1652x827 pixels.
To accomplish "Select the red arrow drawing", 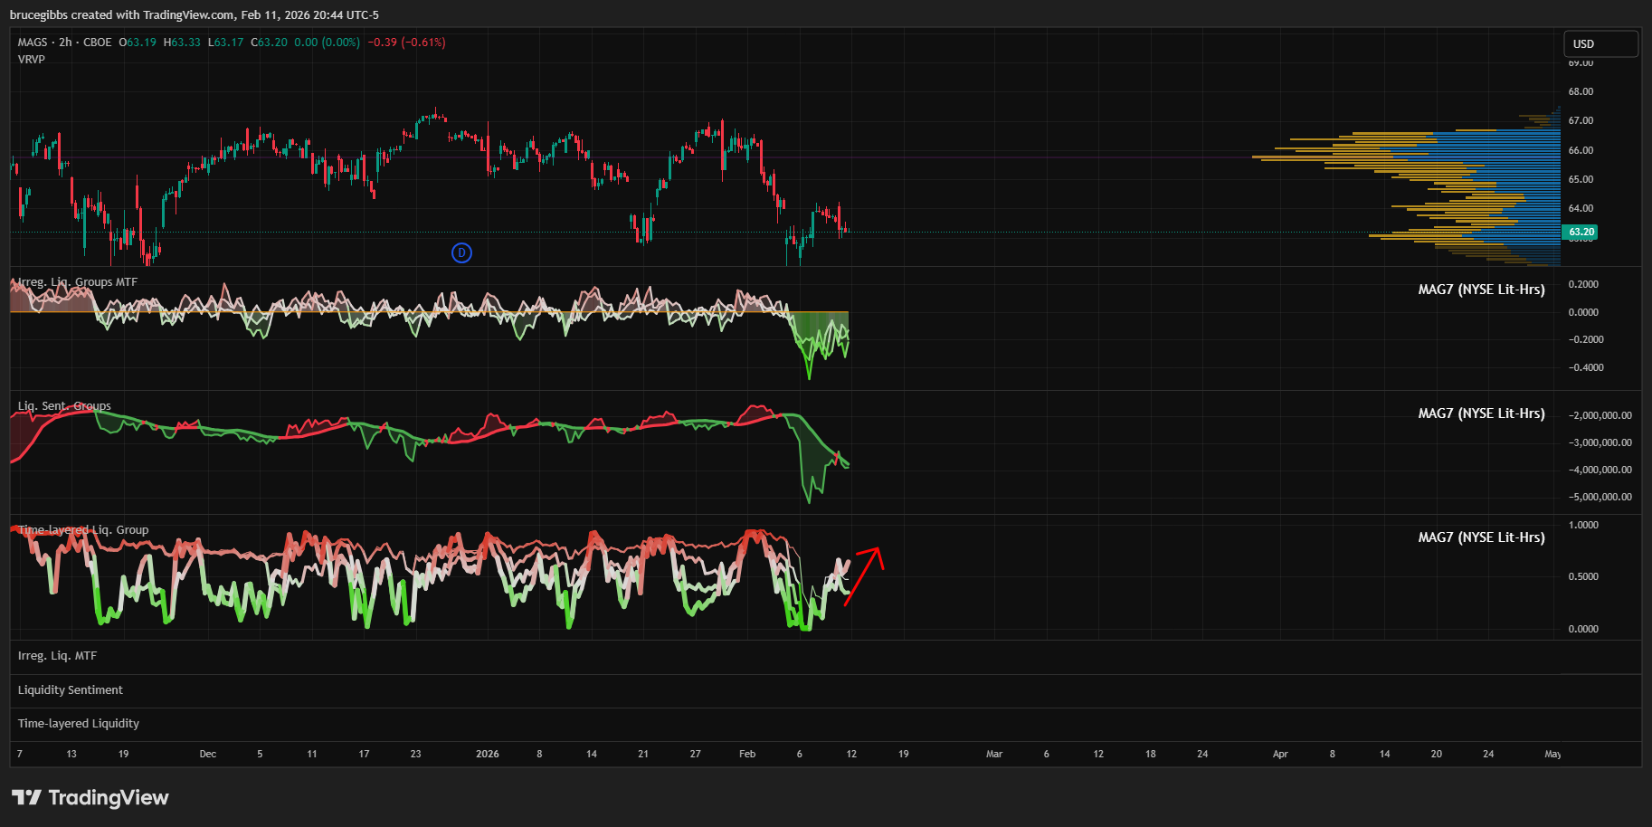I will (x=864, y=575).
